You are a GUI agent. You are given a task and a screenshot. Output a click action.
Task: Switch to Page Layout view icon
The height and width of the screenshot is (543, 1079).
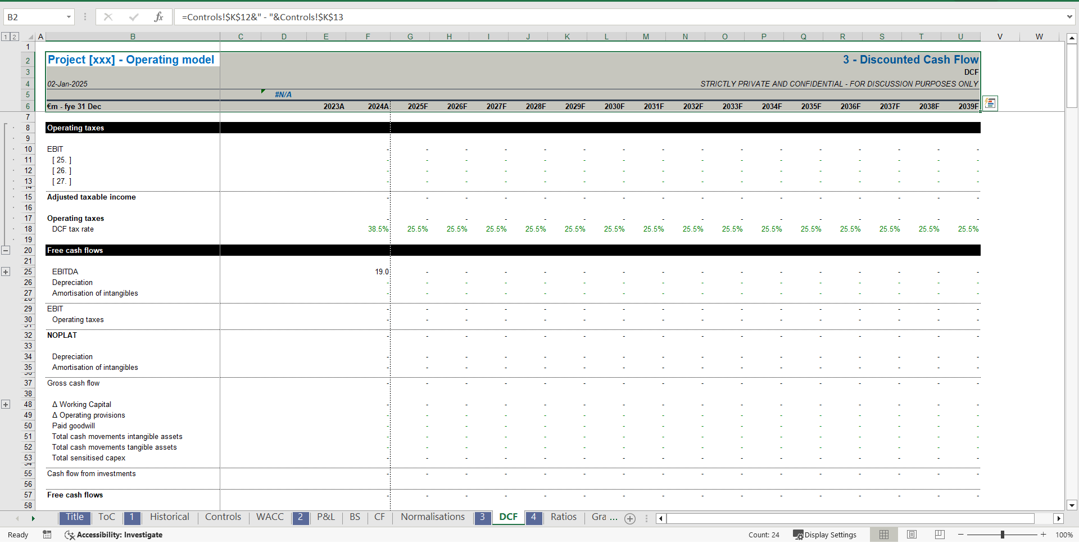[x=912, y=535]
